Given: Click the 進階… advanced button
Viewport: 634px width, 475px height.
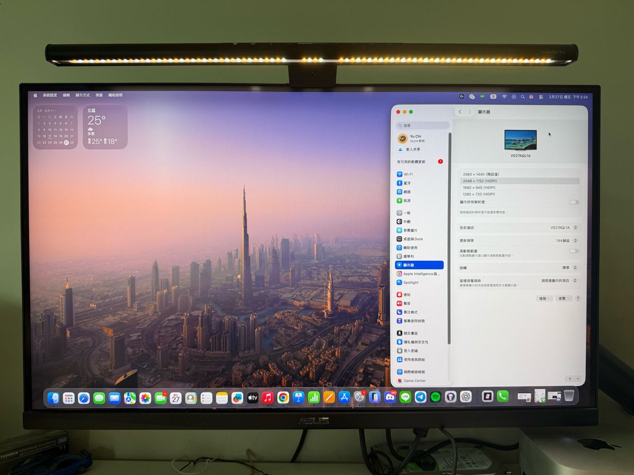Looking at the screenshot, I should tap(544, 298).
